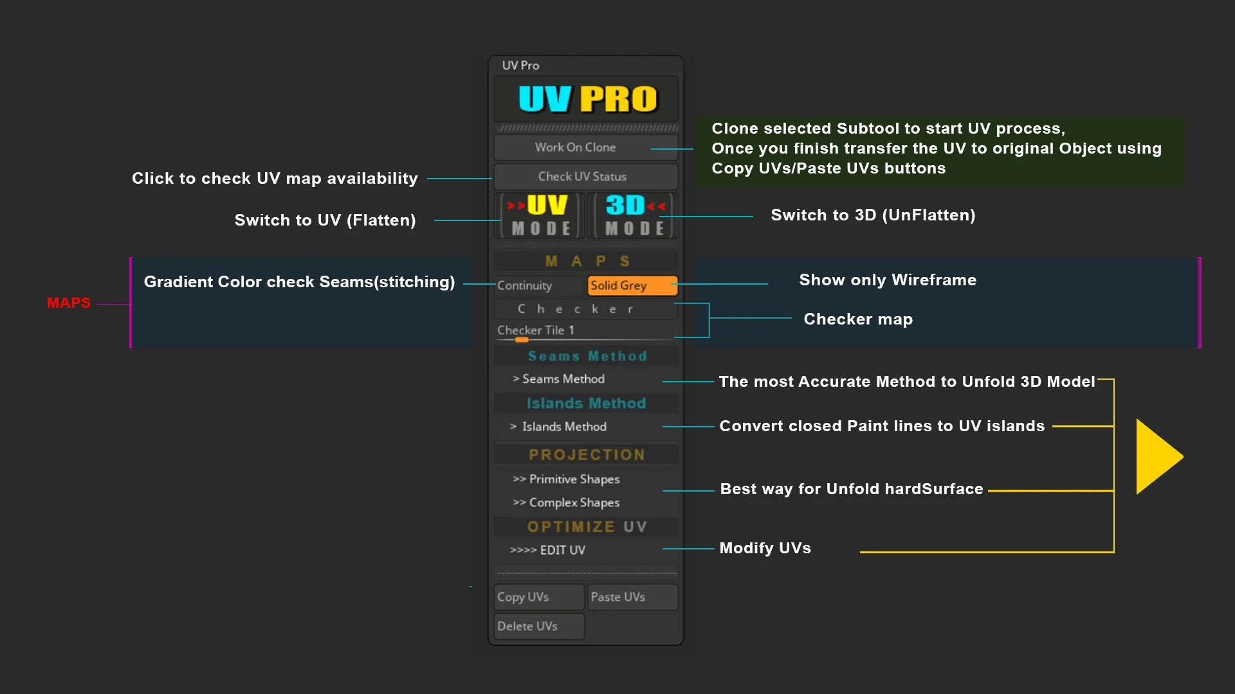Screen dimensions: 1235x694
Task: Click the OPTIMIZE UV section header
Action: point(585,526)
